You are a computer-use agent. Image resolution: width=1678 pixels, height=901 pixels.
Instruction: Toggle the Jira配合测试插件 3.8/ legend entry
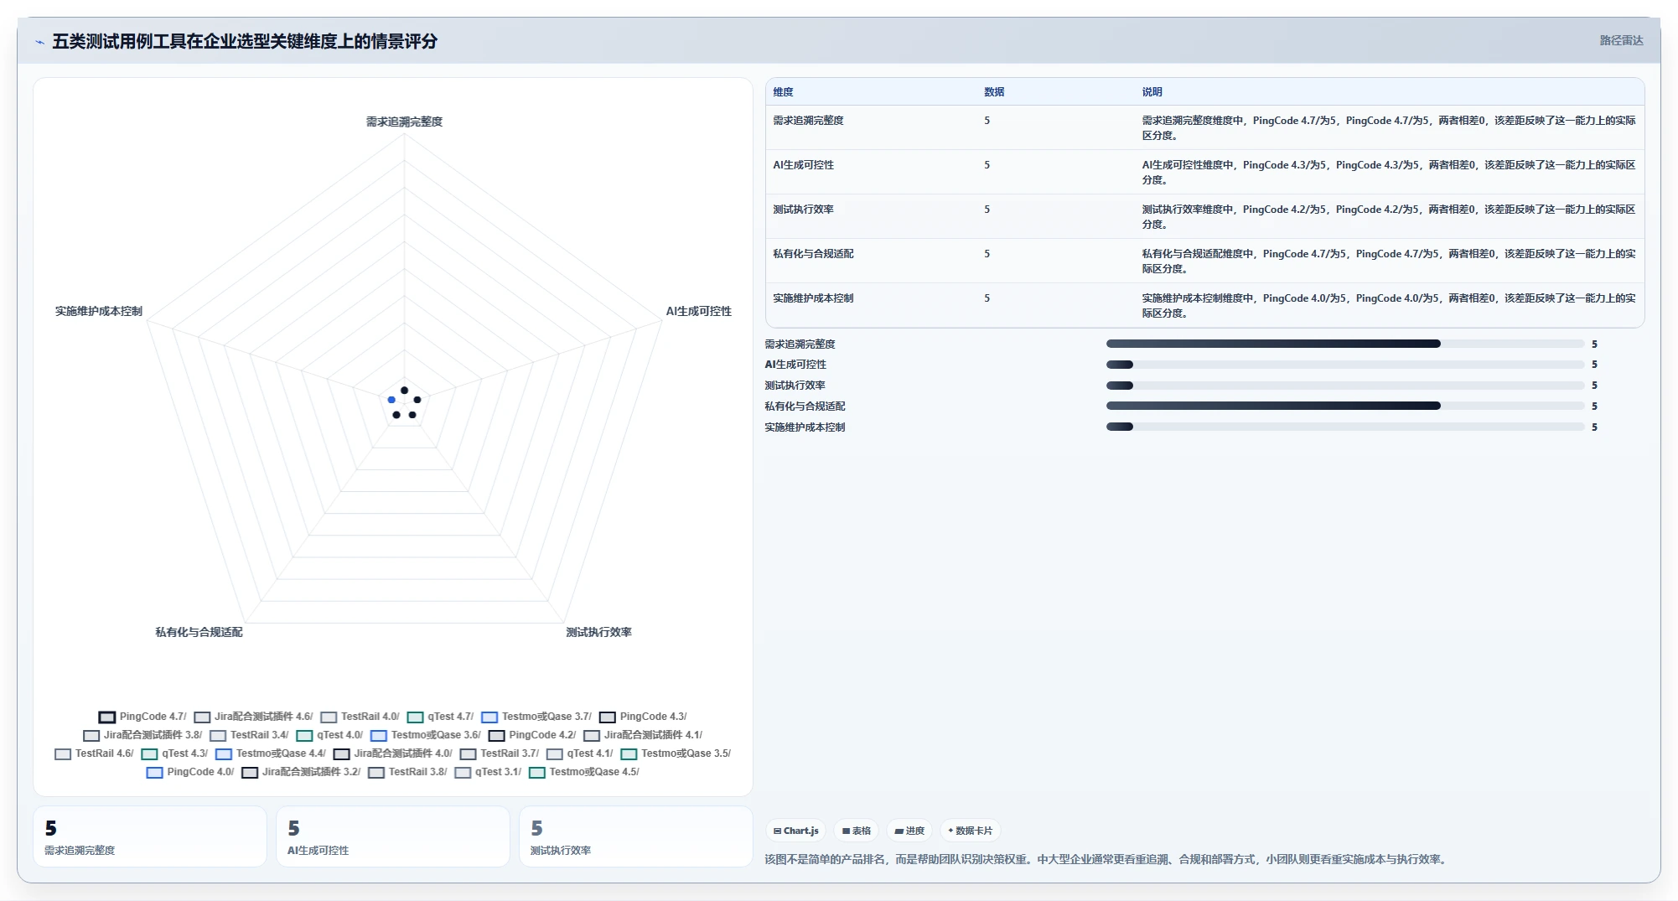142,735
